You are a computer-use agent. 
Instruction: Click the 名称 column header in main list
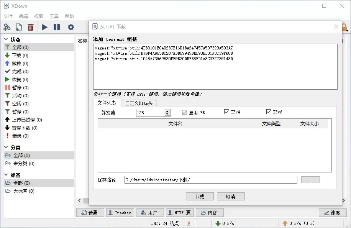point(82,41)
